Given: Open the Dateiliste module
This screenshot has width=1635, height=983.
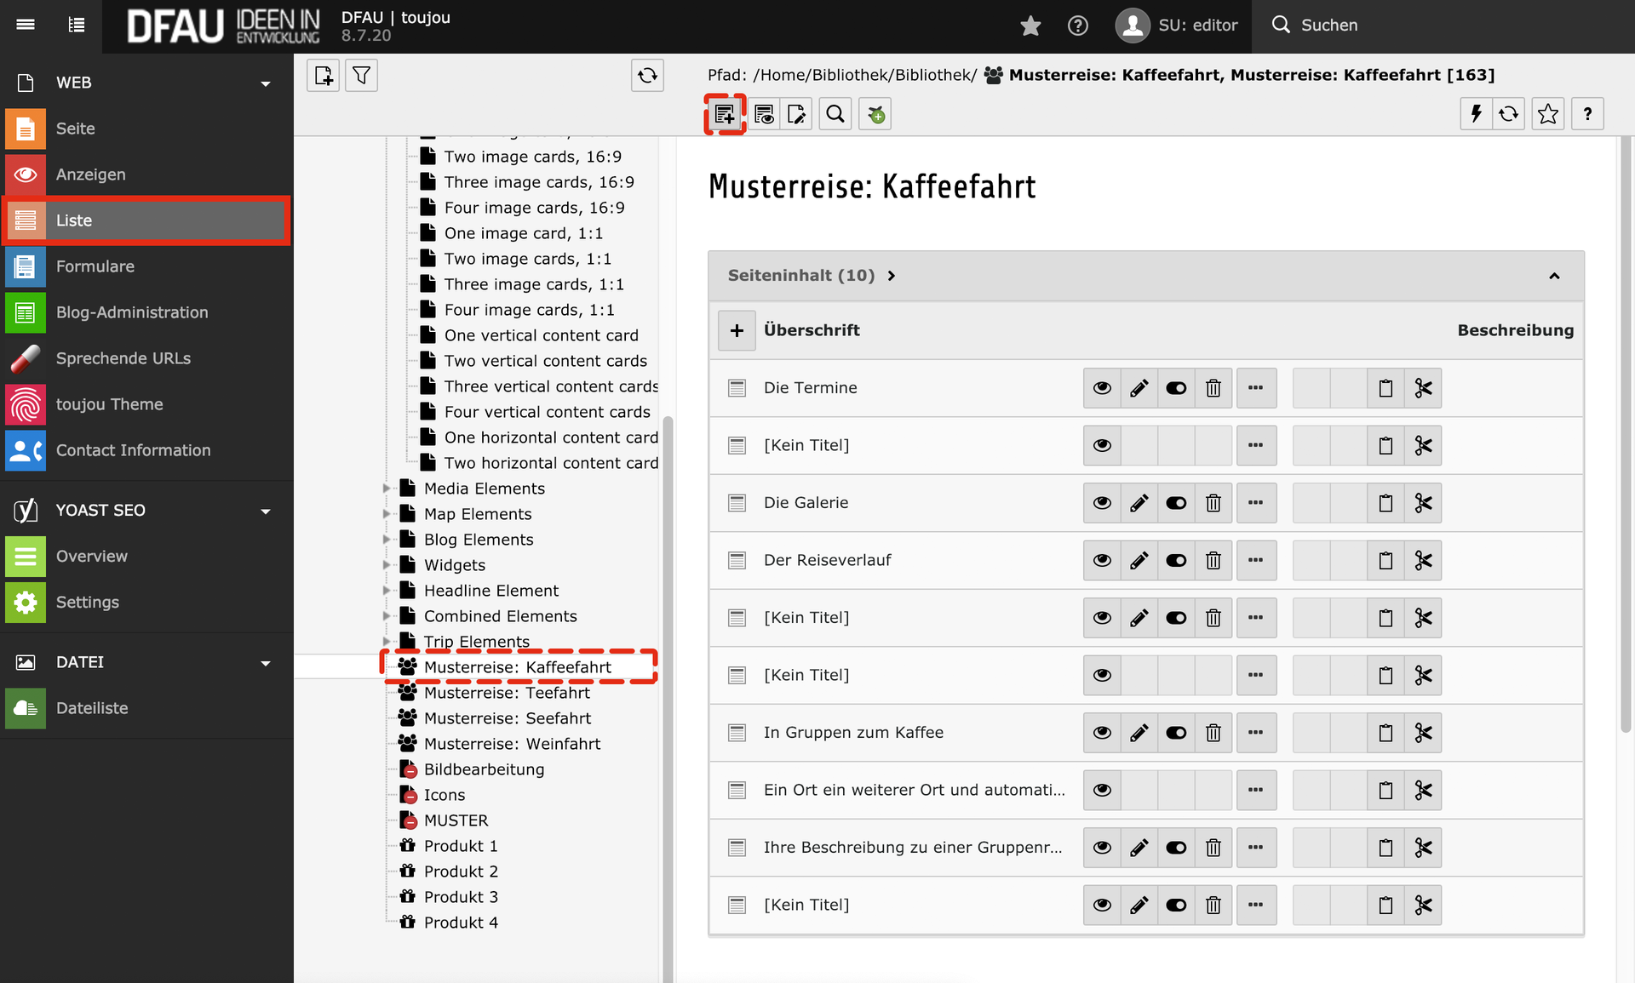Looking at the screenshot, I should [91, 708].
